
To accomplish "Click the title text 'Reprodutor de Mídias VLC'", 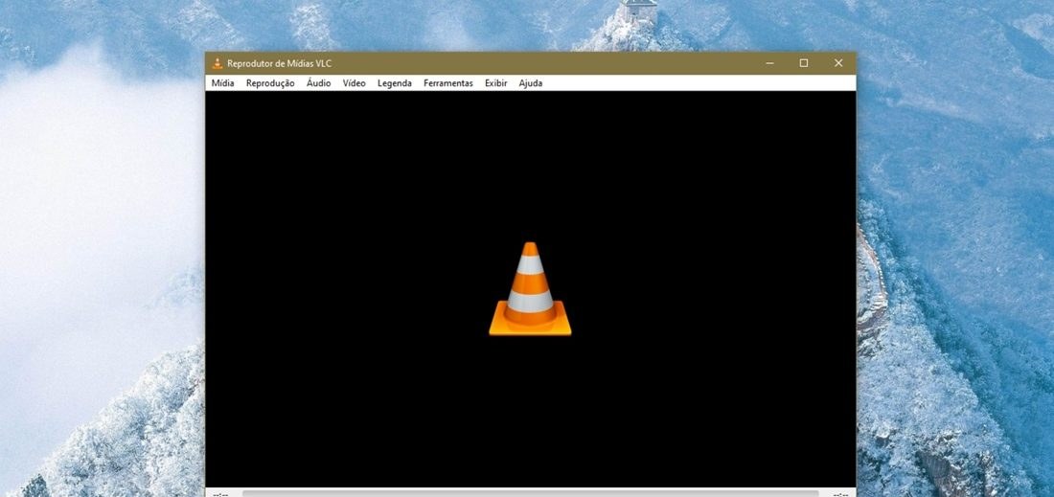I will [279, 64].
